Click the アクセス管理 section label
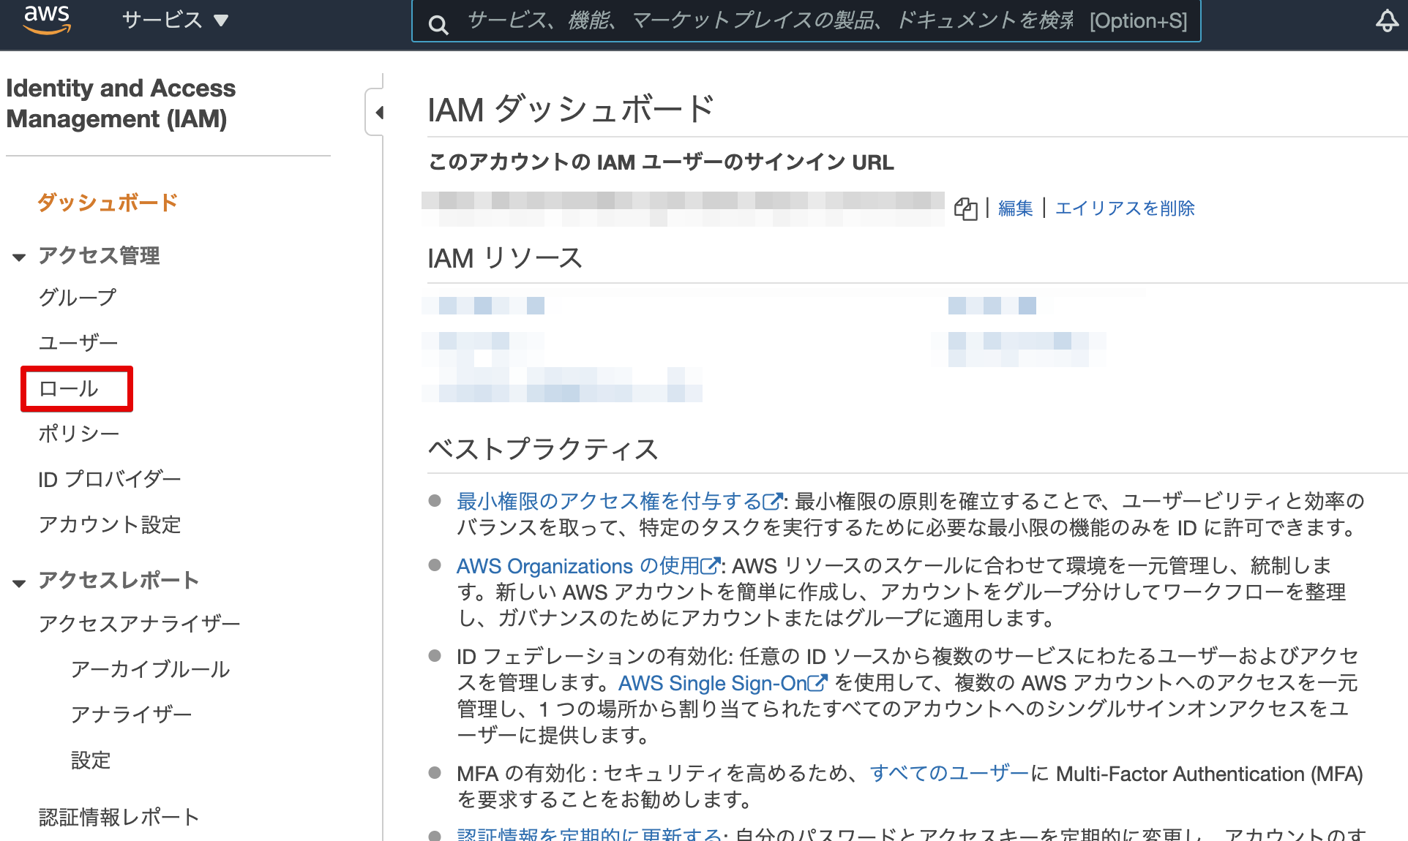The height and width of the screenshot is (841, 1408). pyautogui.click(x=99, y=255)
